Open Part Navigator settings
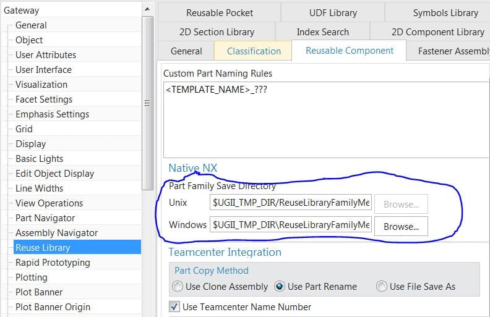Image resolution: width=490 pixels, height=317 pixels. [45, 218]
